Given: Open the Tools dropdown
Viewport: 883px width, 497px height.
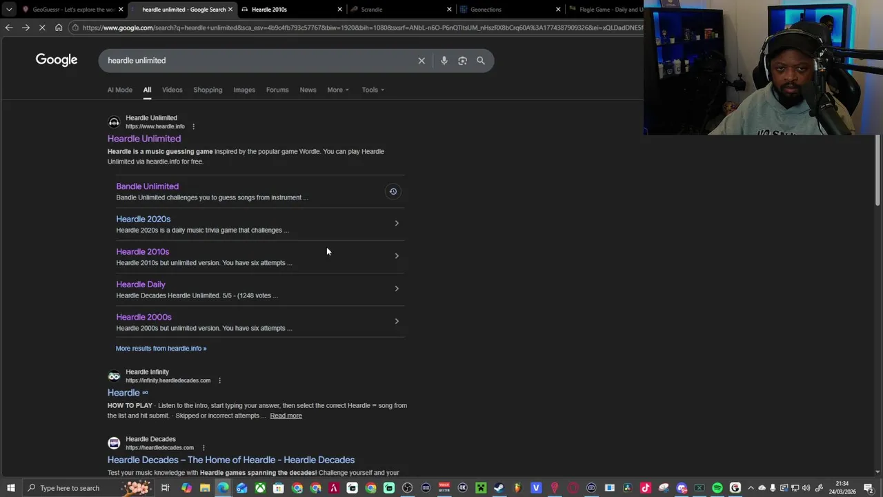Looking at the screenshot, I should click(x=373, y=90).
